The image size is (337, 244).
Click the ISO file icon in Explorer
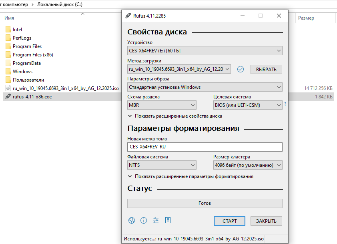click(x=8, y=88)
